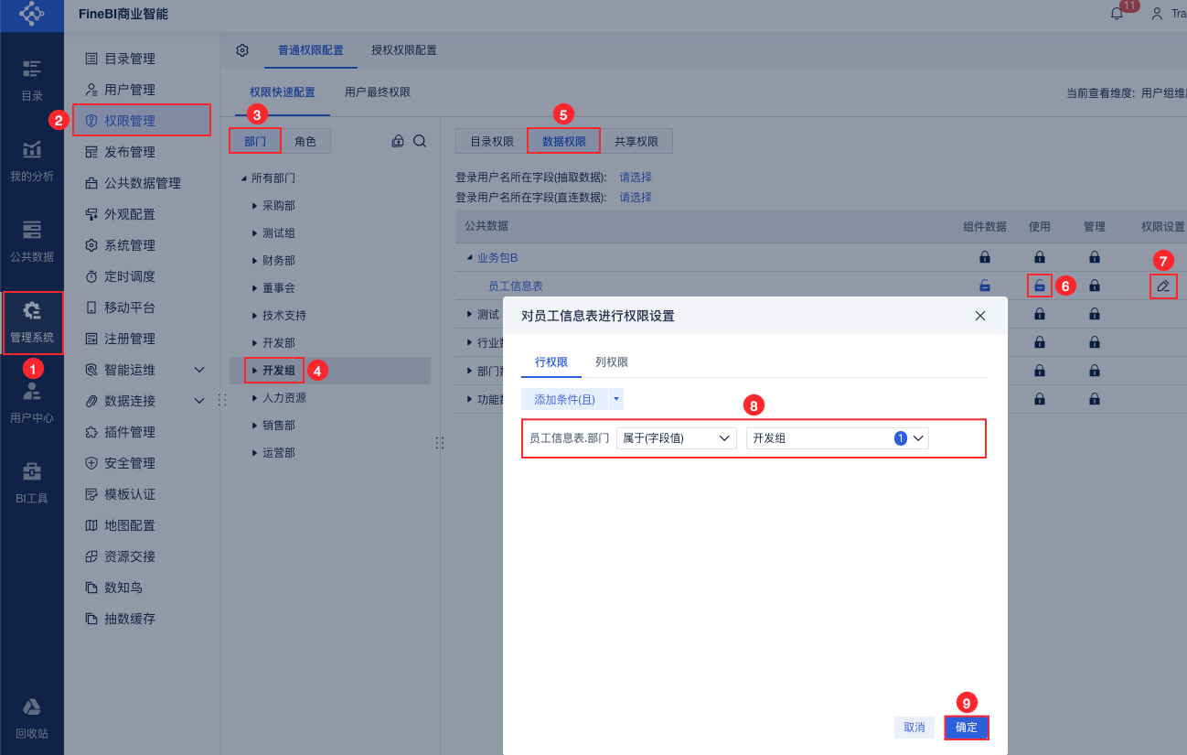Click the FineBI logo icon

pos(32,14)
